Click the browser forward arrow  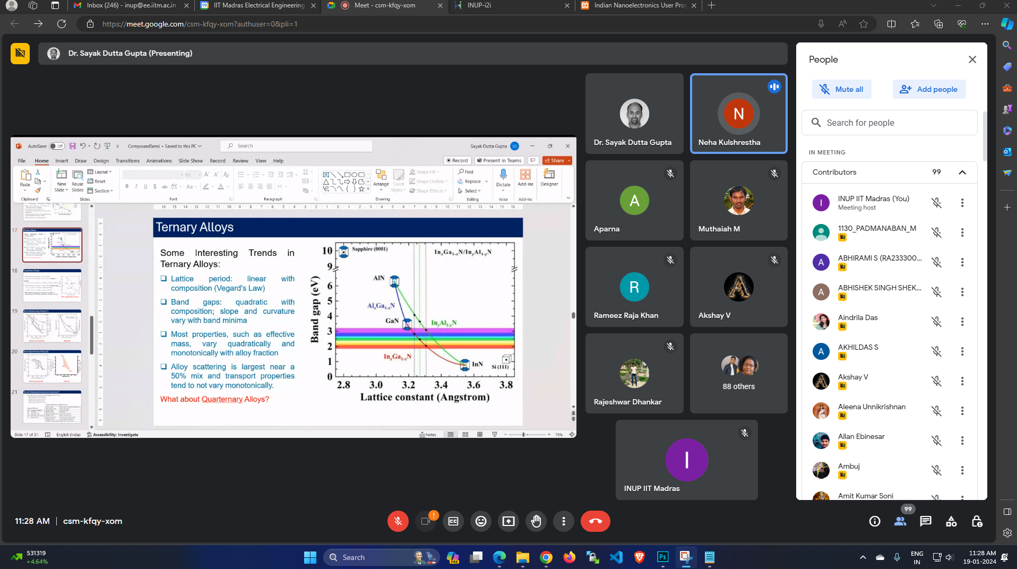coord(38,24)
